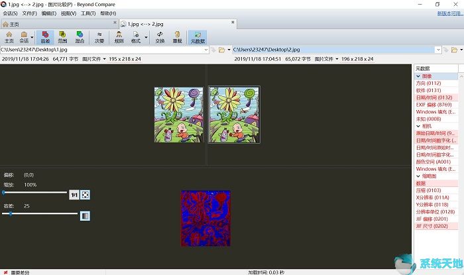Click the 交换 swap sides icon
The image size is (464, 275).
[160, 37]
